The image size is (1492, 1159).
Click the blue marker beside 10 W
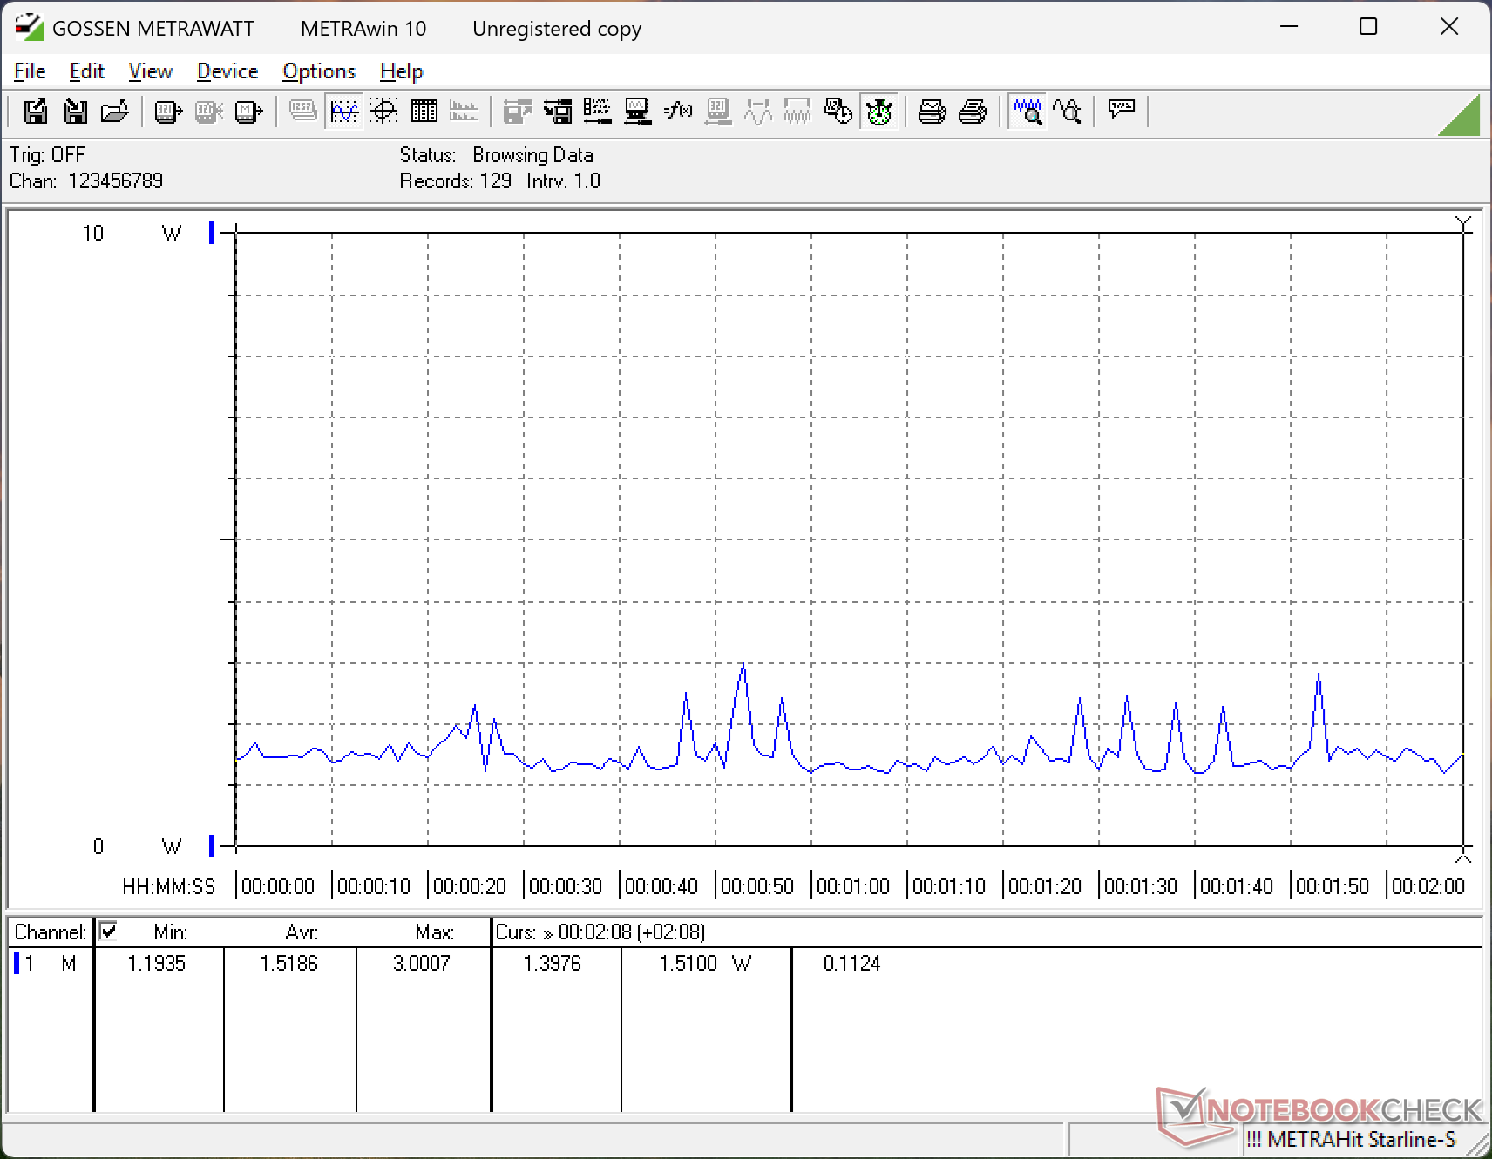[212, 233]
